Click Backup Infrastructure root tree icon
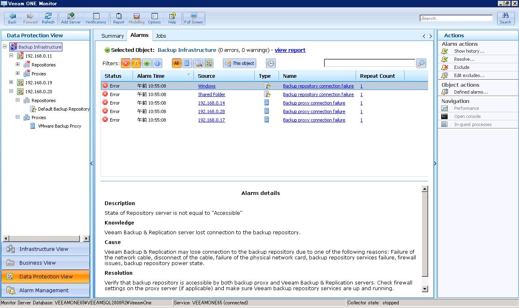This screenshot has height=308, width=519. coord(14,47)
